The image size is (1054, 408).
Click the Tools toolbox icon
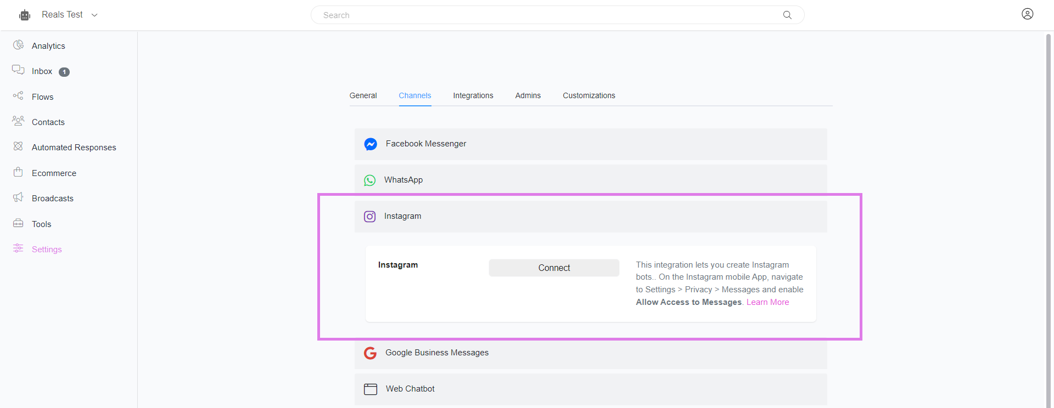pyautogui.click(x=18, y=223)
